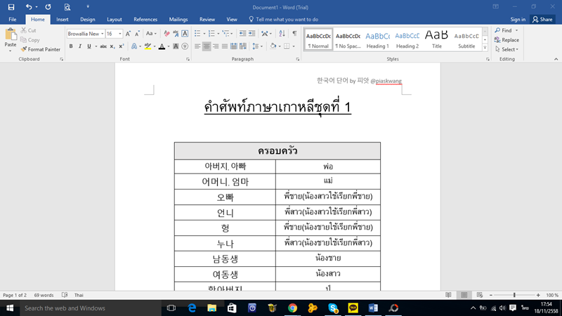Open the Select dropdown in Editing
The width and height of the screenshot is (562, 316).
[507, 49]
